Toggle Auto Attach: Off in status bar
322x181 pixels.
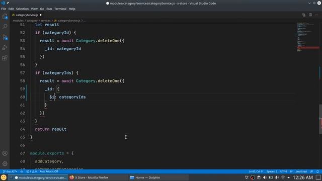[x=49, y=171]
